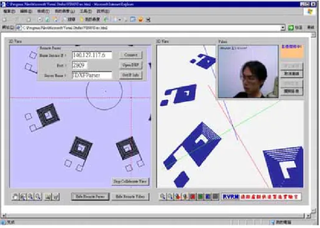This screenshot has width=320, height=228.
Task: Open the mail dropdown arrow in IE toolbar
Action: tap(119, 20)
